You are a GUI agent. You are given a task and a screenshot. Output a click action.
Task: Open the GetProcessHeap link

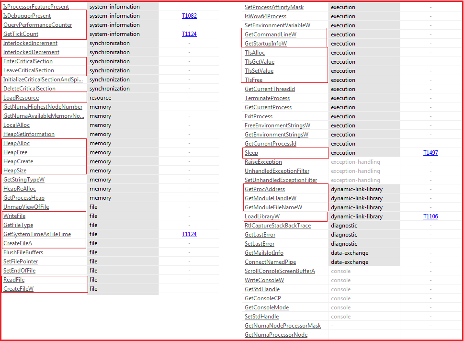(x=24, y=198)
